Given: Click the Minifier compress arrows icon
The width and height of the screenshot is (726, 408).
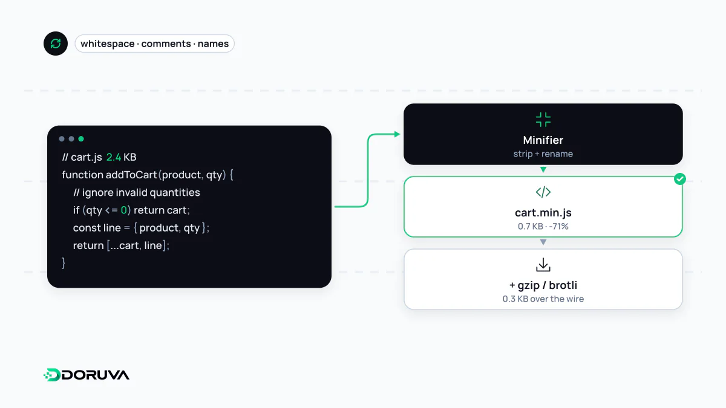Looking at the screenshot, I should tap(543, 119).
